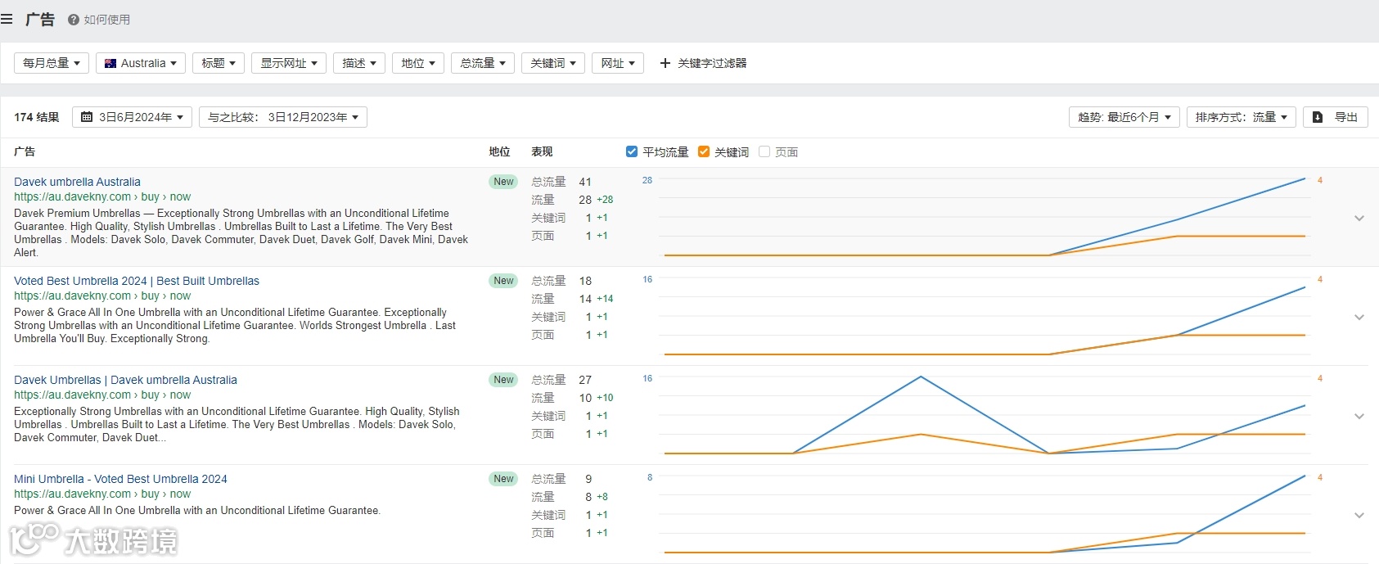Click the 关键字过滤器 button
The height and width of the screenshot is (564, 1379).
click(704, 63)
